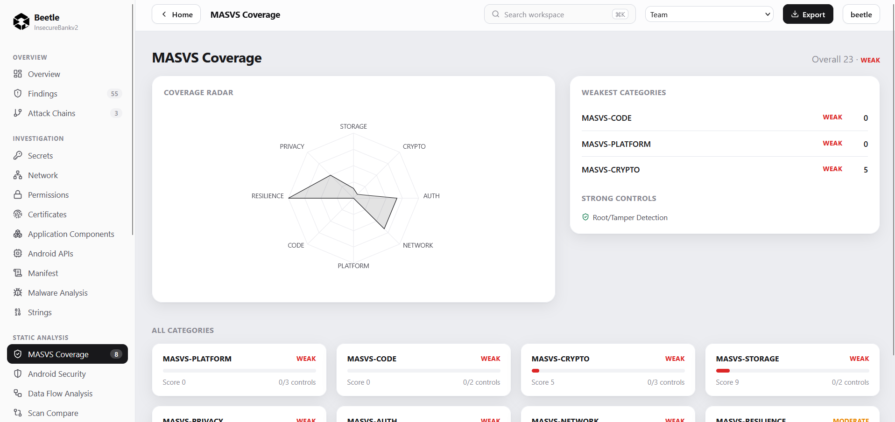Click the Application Components blocks icon
The width and height of the screenshot is (895, 422).
point(18,234)
